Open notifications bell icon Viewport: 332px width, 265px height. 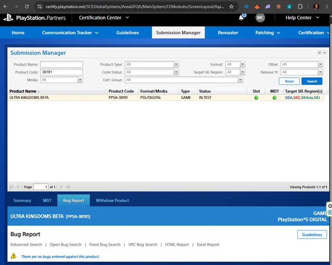pyautogui.click(x=241, y=18)
